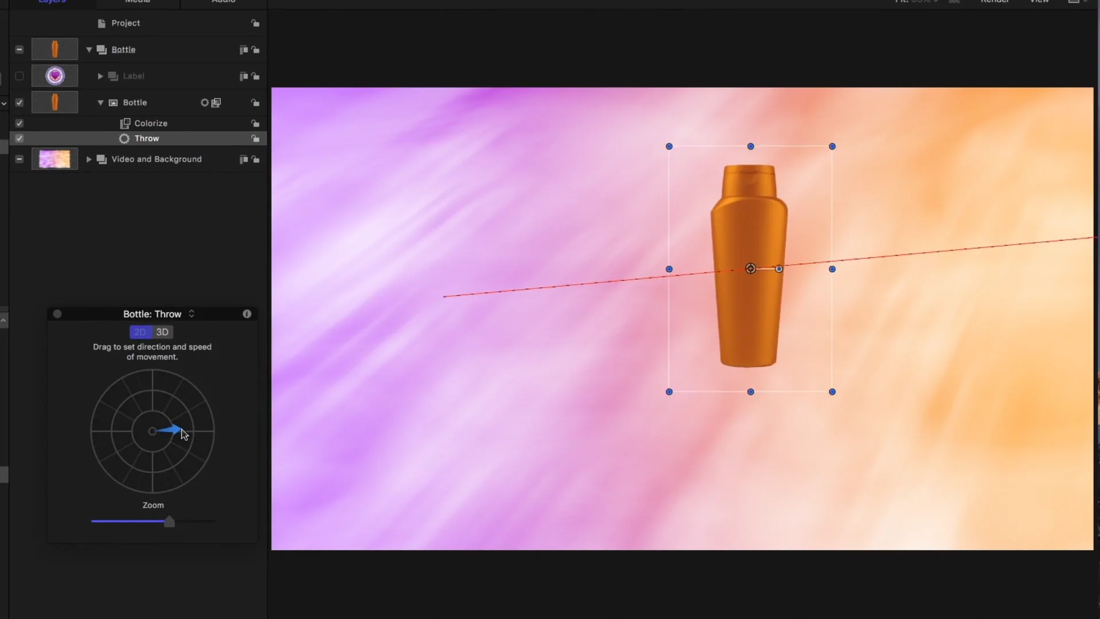Uncheck the Throw behavior checkbox
Viewport: 1100px width, 619px height.
pyautogui.click(x=19, y=139)
